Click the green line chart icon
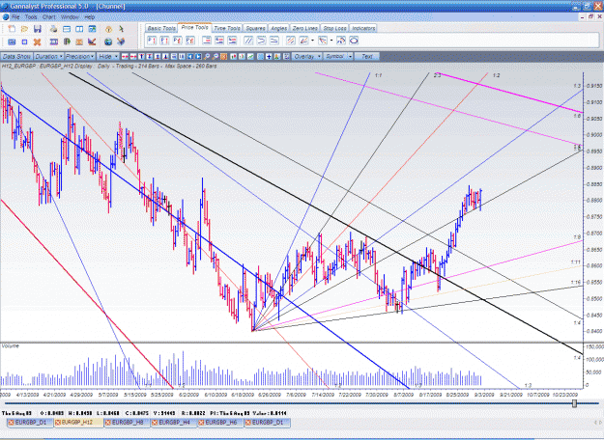 (x=250, y=57)
